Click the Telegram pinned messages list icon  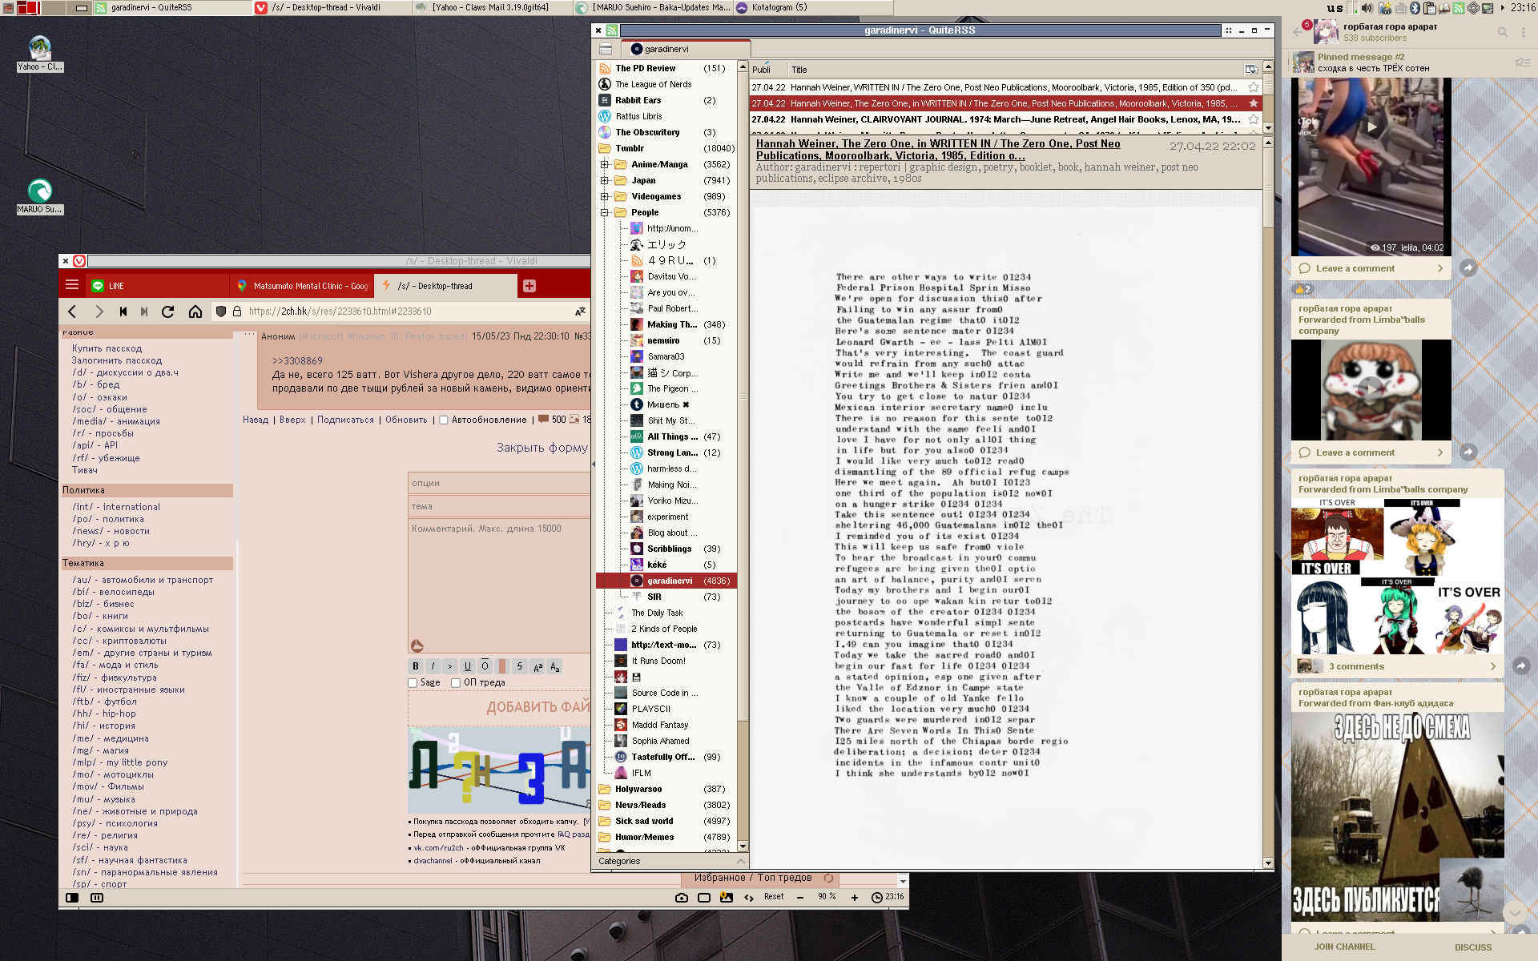[1522, 62]
